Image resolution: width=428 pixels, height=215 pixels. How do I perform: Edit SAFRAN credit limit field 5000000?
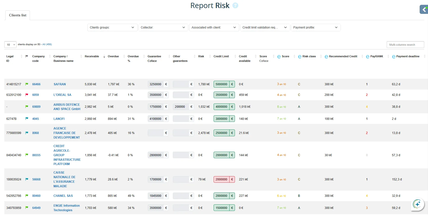click(x=221, y=84)
